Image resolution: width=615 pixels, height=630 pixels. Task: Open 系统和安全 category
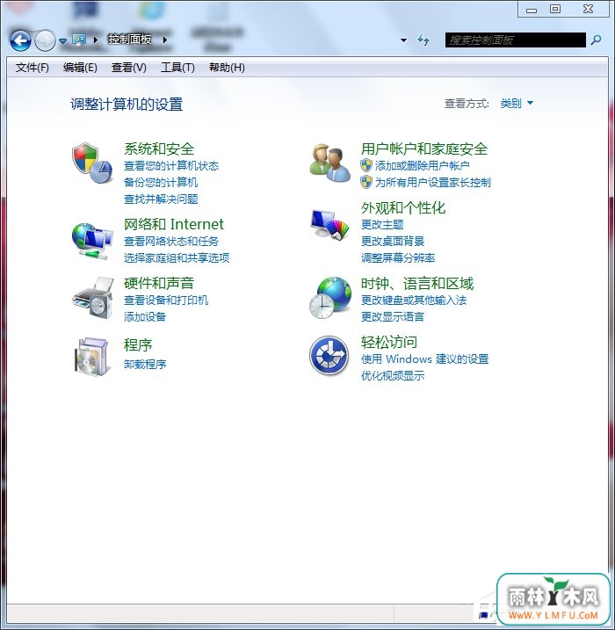(159, 149)
